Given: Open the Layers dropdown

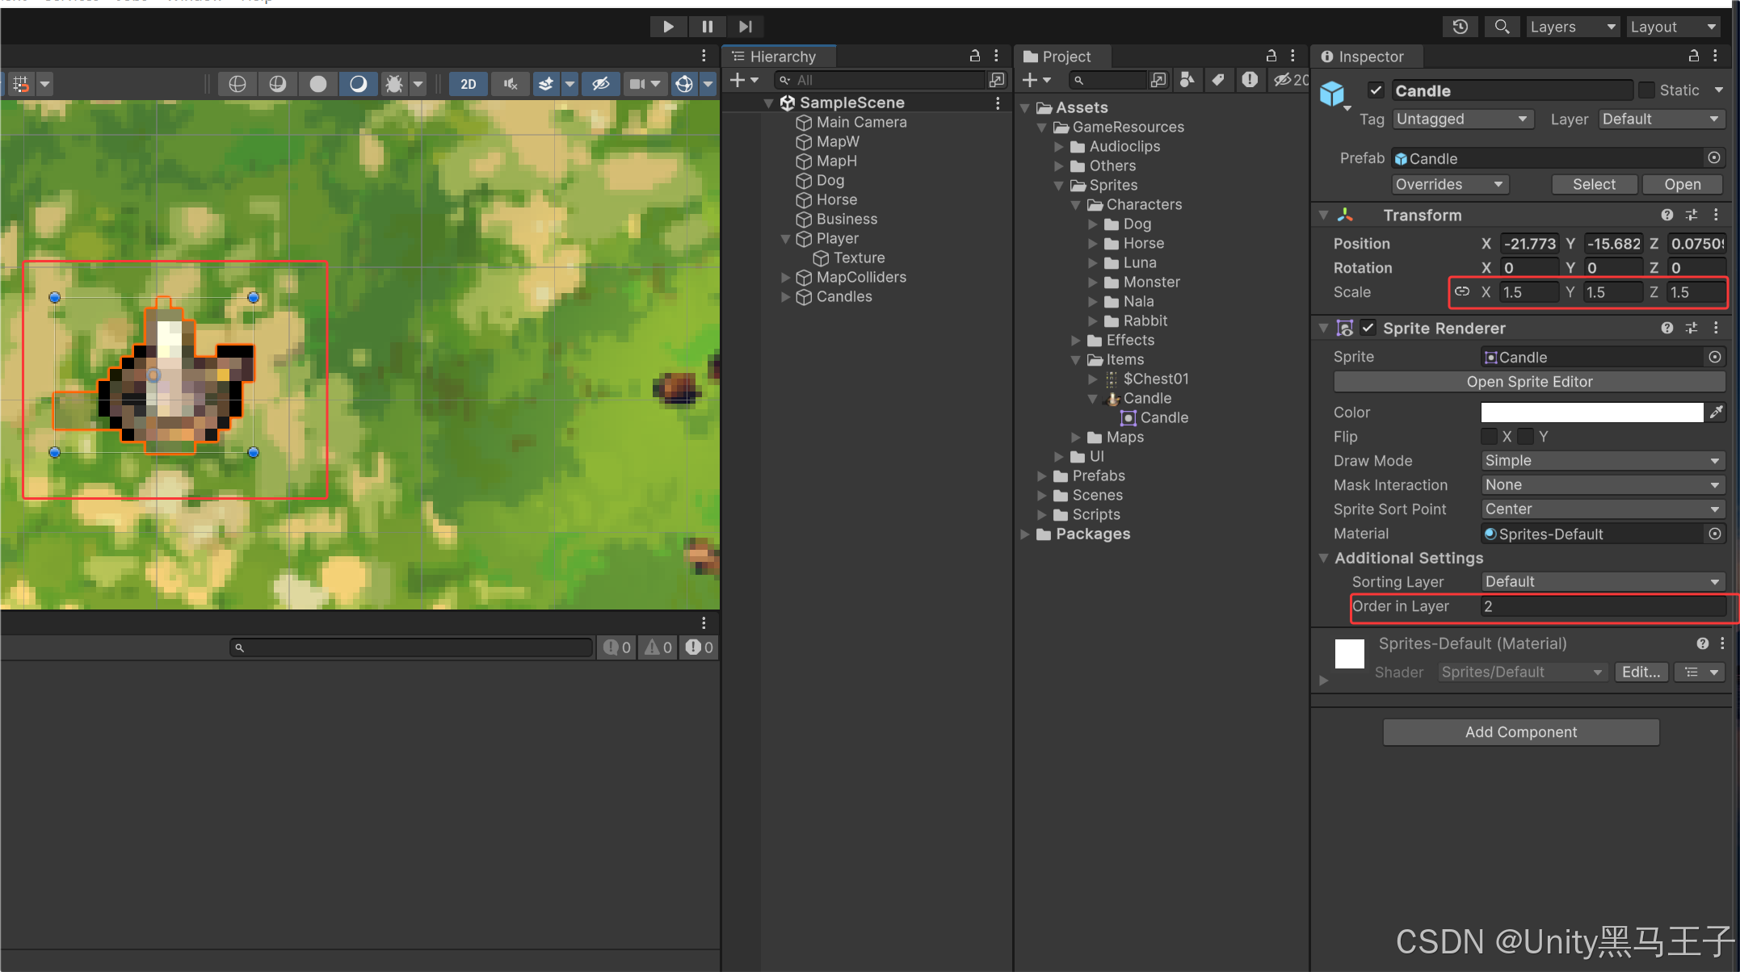Looking at the screenshot, I should [1572, 27].
